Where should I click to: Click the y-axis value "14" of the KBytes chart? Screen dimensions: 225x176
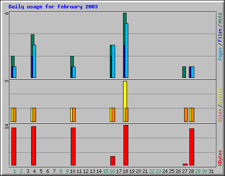7,127
